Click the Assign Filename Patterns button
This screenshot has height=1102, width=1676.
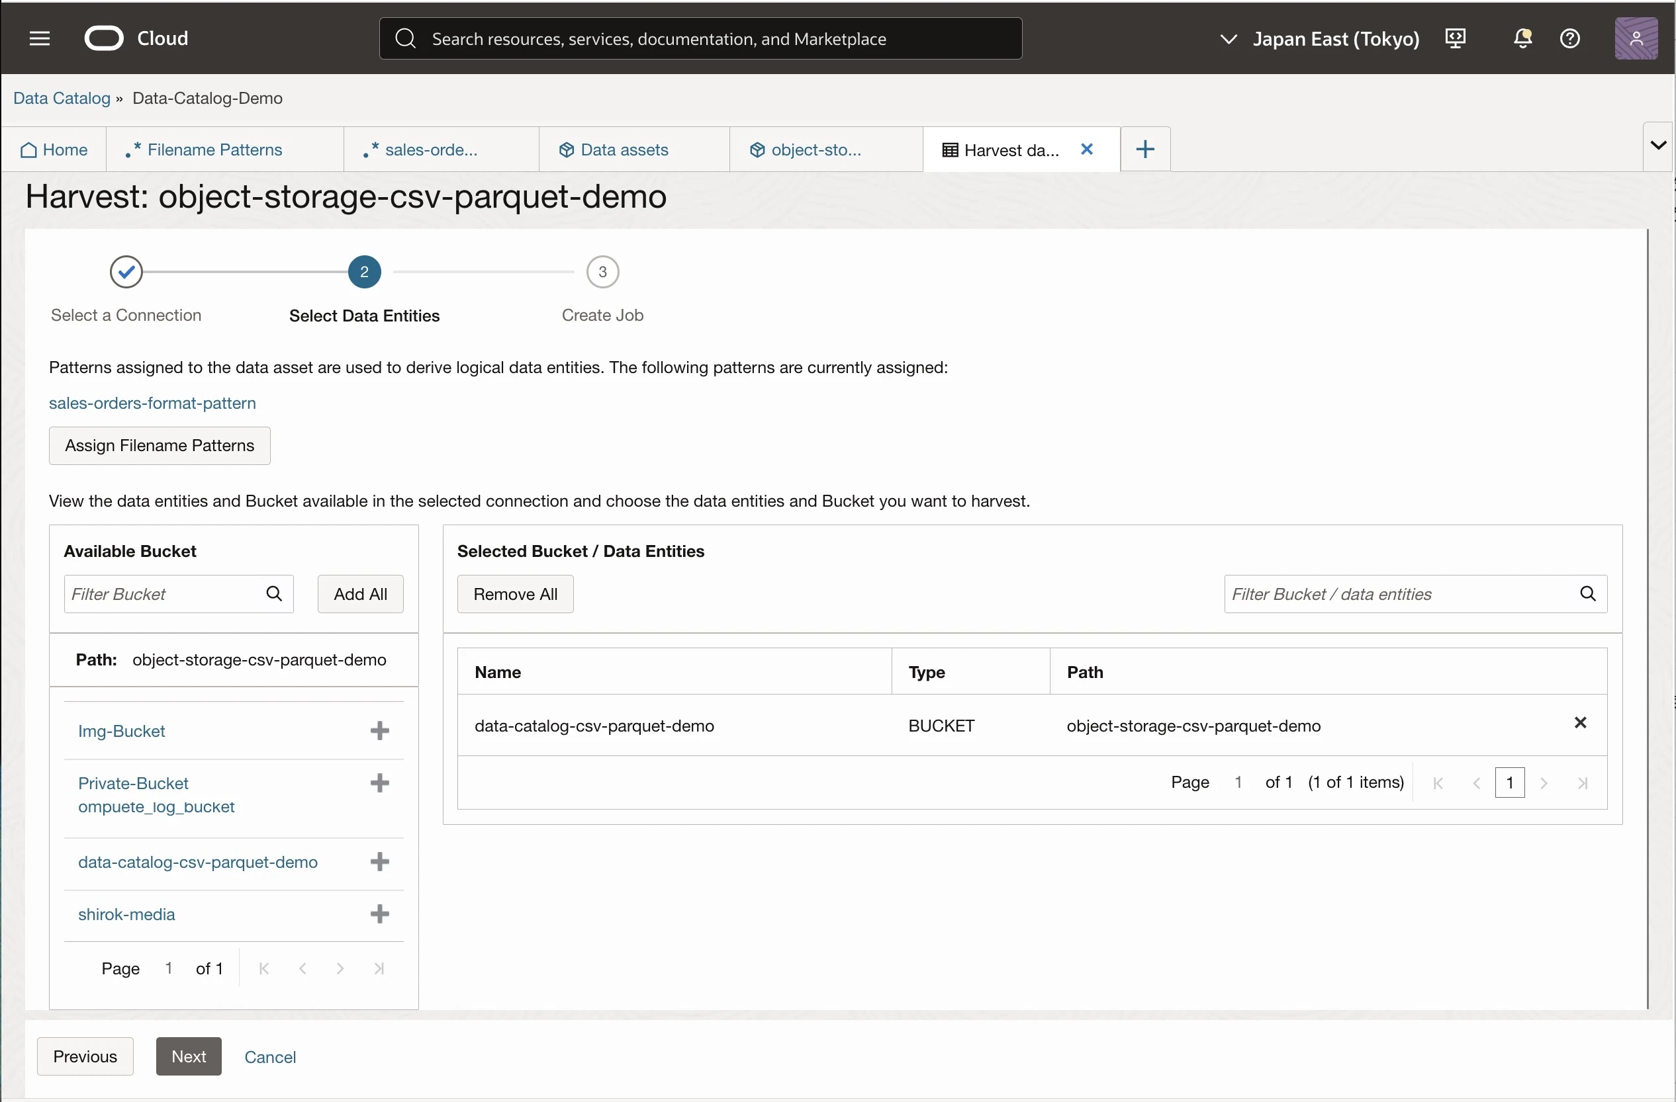[159, 445]
